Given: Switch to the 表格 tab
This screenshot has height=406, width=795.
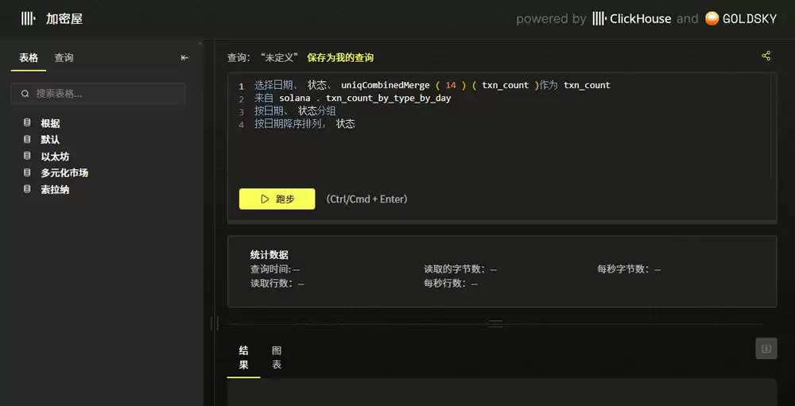Looking at the screenshot, I should tap(29, 58).
